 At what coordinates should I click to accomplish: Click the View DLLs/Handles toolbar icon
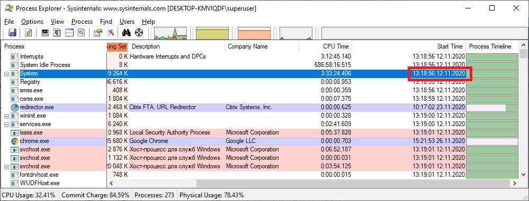pyautogui.click(x=82, y=33)
